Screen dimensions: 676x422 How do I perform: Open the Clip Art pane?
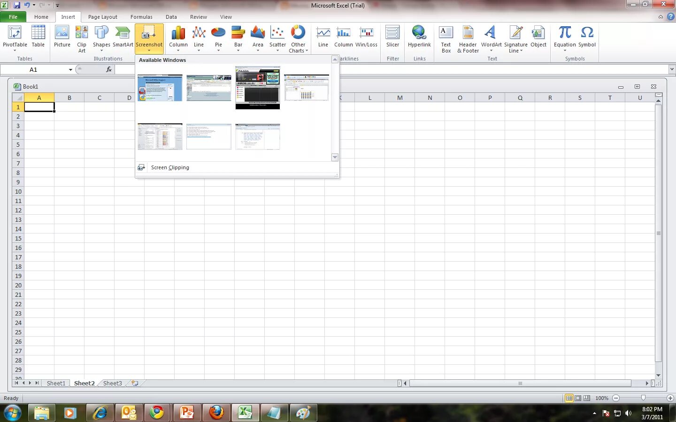tap(82, 39)
